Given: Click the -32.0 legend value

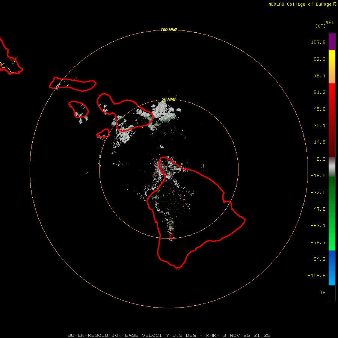Looking at the screenshot, I should pyautogui.click(x=318, y=193).
